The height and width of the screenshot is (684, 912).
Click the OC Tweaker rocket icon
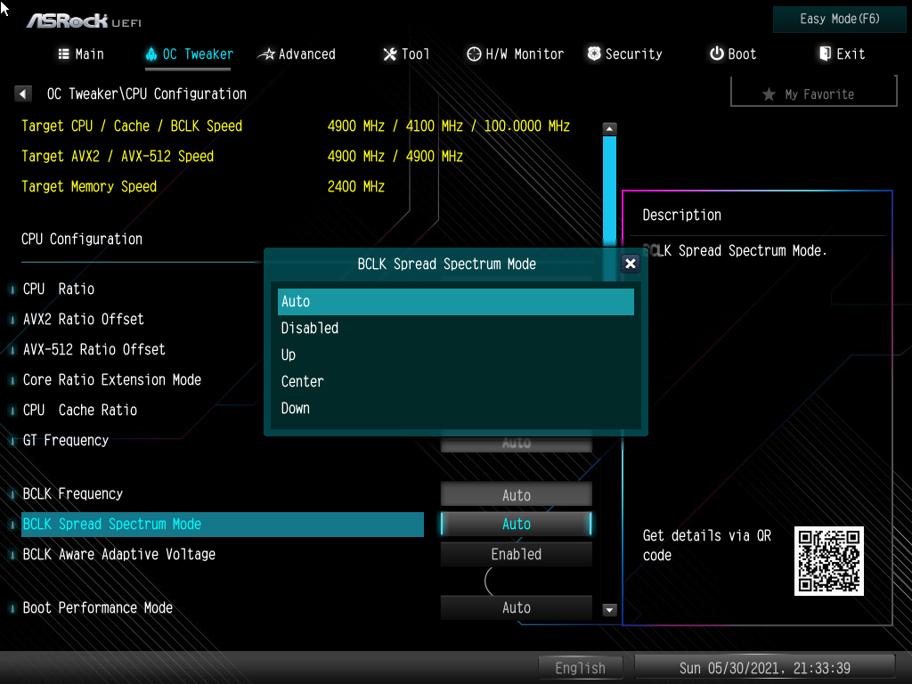point(151,54)
